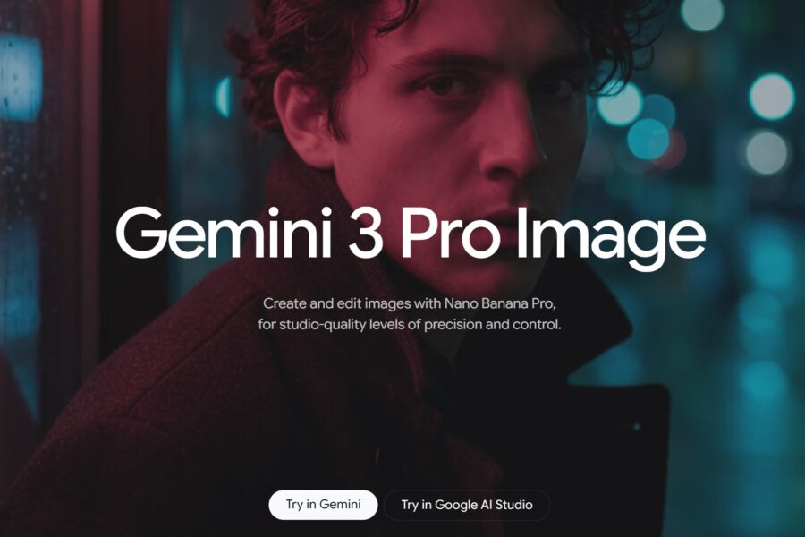The width and height of the screenshot is (805, 537).
Task: Open "Try in Google AI Studio"
Action: (467, 505)
